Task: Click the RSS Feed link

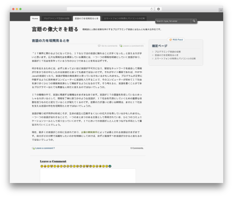Action: 178,40
